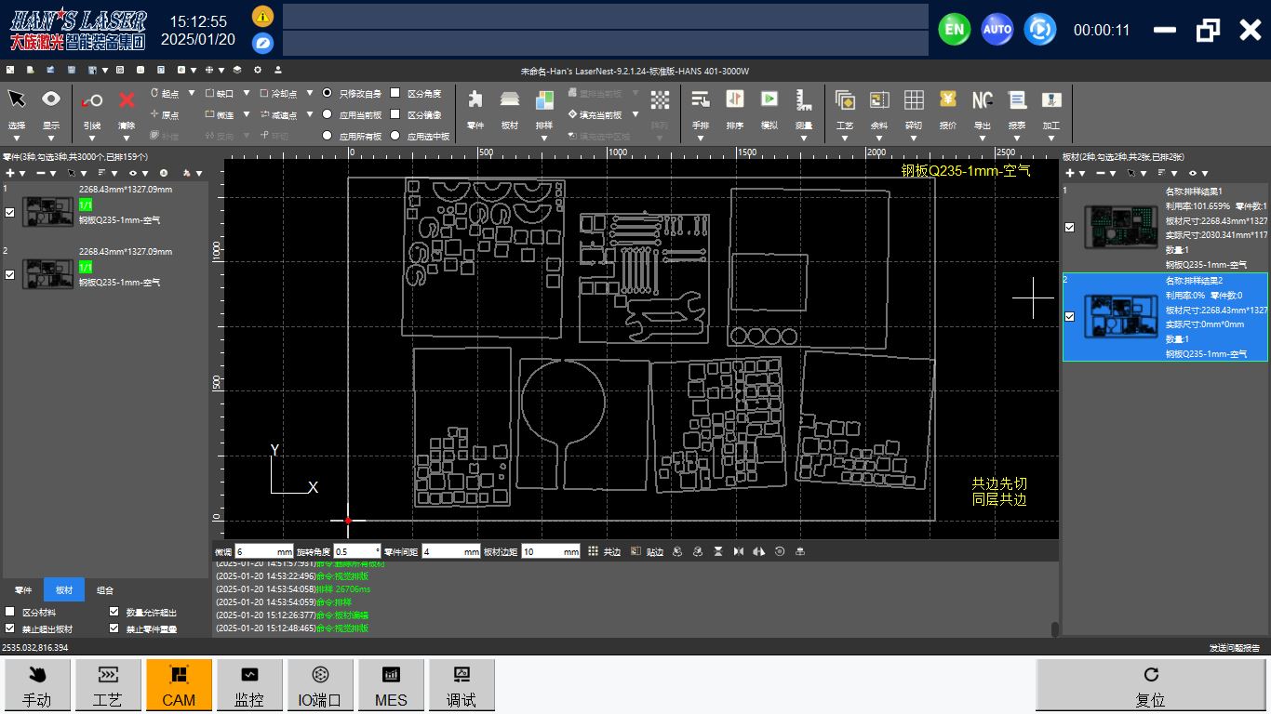The width and height of the screenshot is (1271, 714).
Task: Uncheck the 禁止零件重叠 checkbox
Action: pyautogui.click(x=114, y=628)
